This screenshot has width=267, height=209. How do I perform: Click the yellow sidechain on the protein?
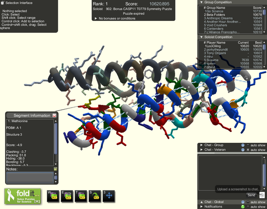[x=92, y=102]
